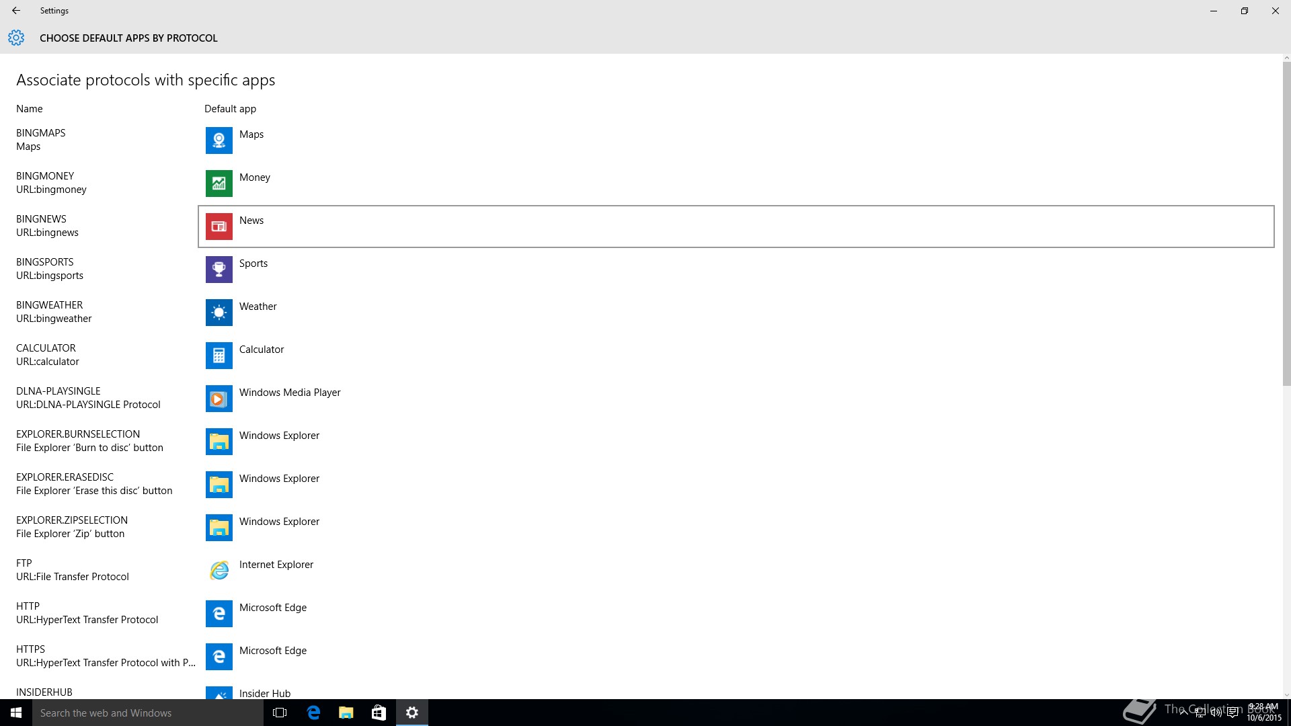Click 'URL:File Transfer Protocol' description

tap(73, 577)
